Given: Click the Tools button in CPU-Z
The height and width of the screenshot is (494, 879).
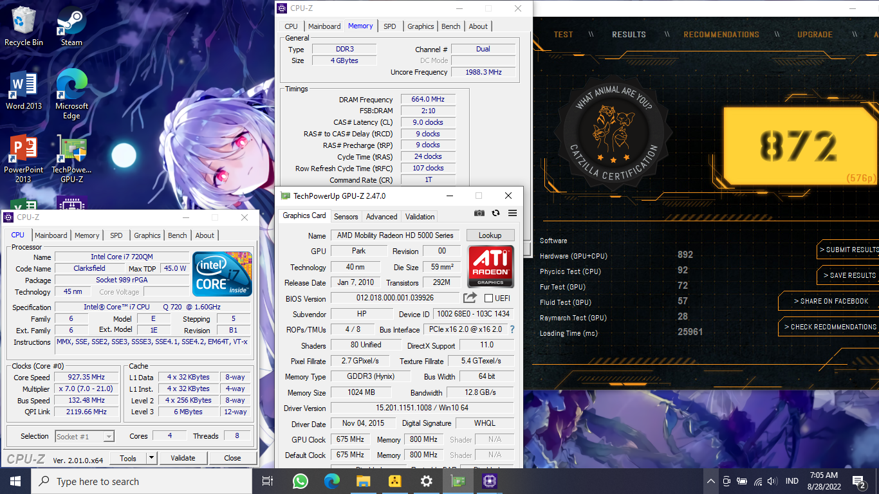Looking at the screenshot, I should [x=128, y=458].
